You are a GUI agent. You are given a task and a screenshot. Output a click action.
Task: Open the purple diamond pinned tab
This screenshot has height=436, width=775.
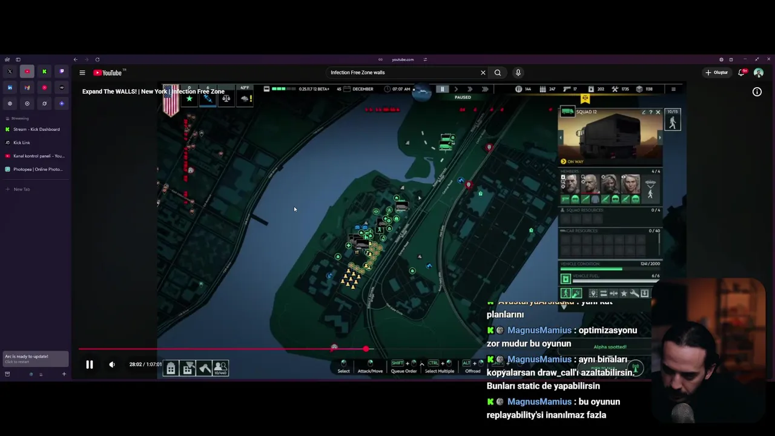point(62,104)
